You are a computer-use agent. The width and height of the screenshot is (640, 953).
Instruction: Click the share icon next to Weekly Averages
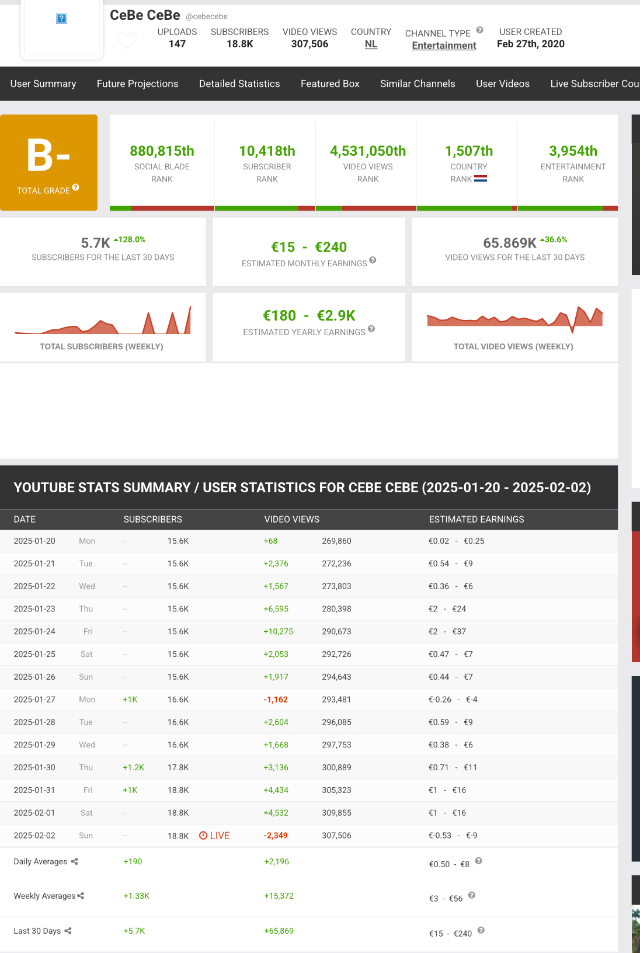point(81,896)
